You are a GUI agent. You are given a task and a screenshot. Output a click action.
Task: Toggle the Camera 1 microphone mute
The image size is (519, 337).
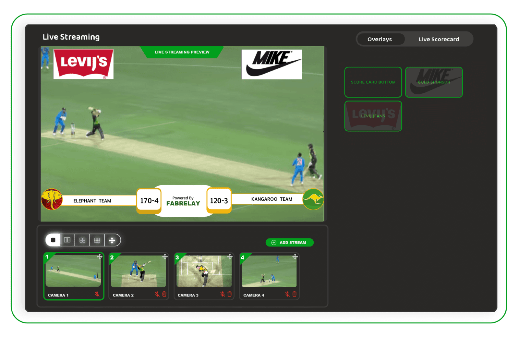pos(97,294)
